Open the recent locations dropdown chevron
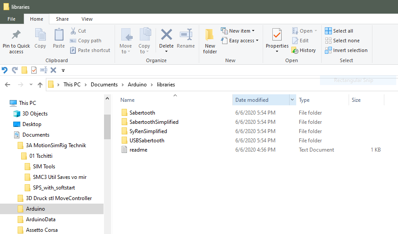398x234 pixels. click(x=31, y=85)
